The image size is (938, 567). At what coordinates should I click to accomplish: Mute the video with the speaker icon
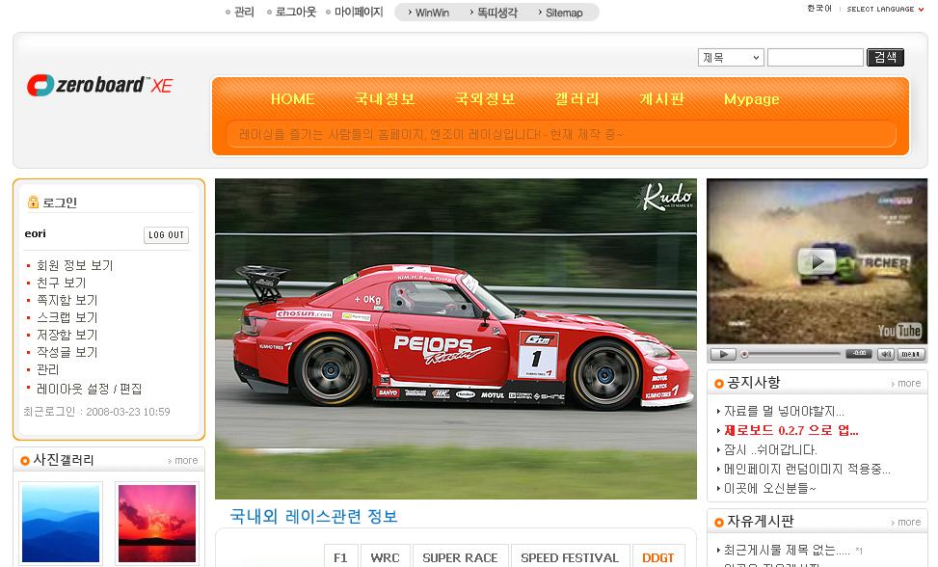click(x=885, y=354)
